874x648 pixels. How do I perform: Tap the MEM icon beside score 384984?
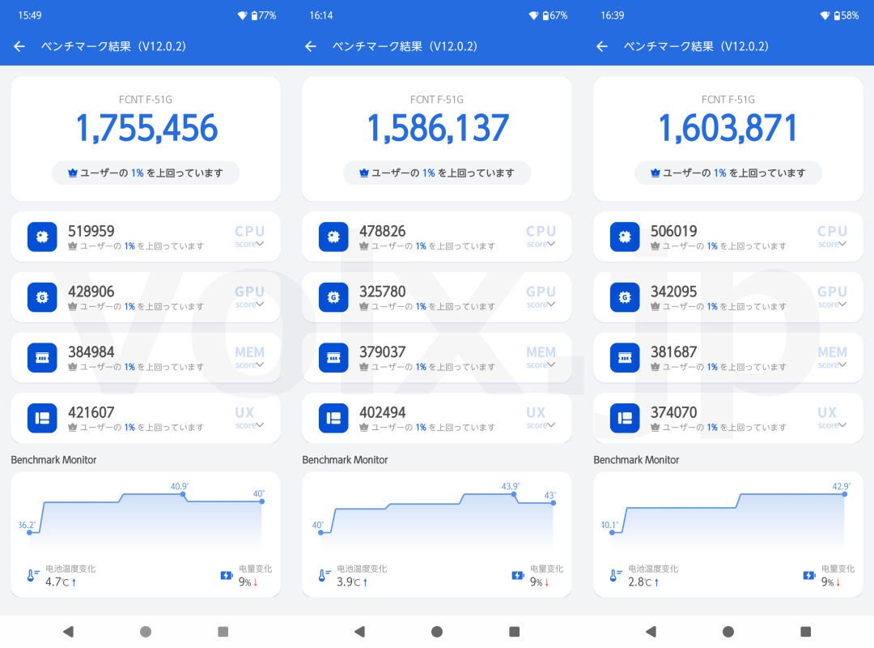[x=42, y=357]
